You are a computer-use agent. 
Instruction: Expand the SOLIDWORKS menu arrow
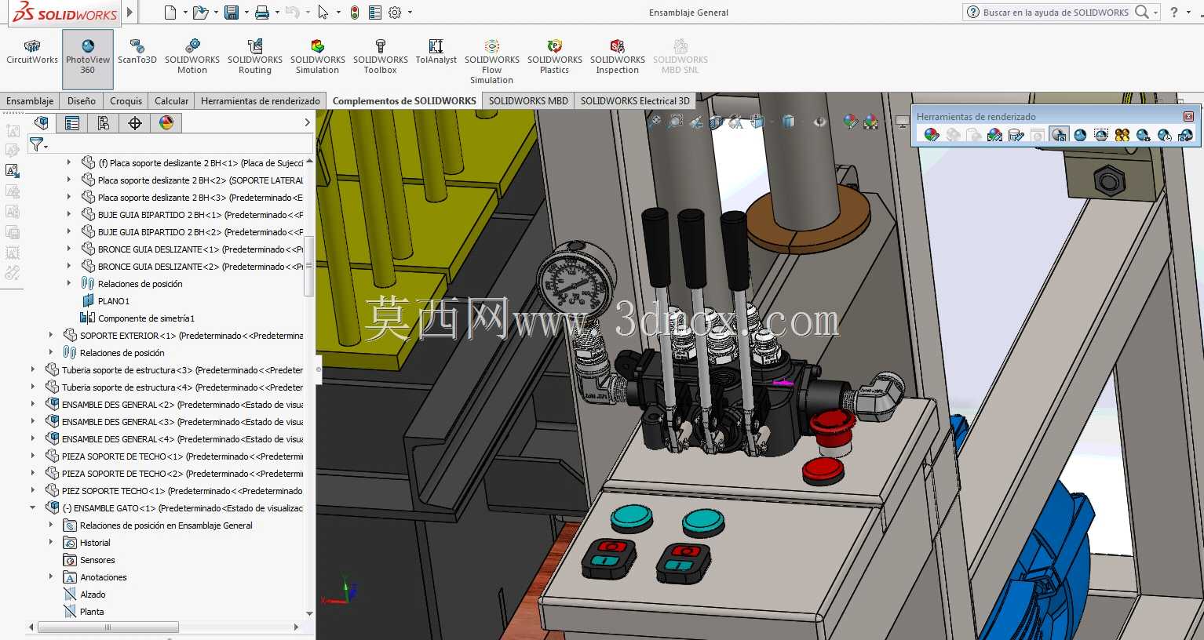pyautogui.click(x=130, y=13)
